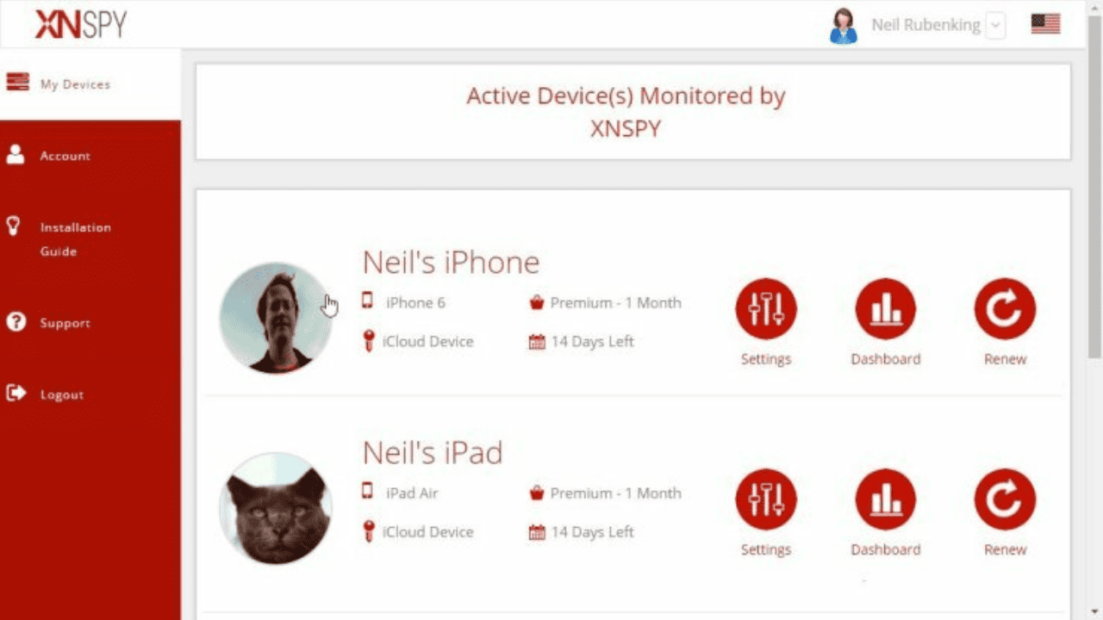Click the Renew icon for Neil's iPhone
Image resolution: width=1103 pixels, height=620 pixels.
[x=1005, y=309]
